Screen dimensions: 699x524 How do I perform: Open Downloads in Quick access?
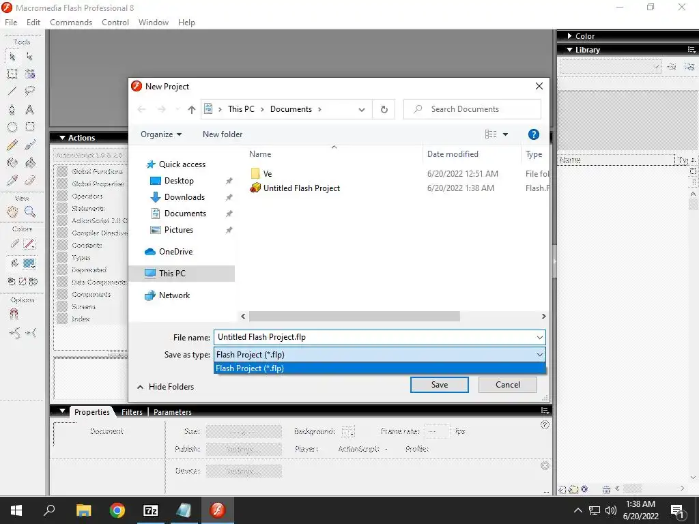click(184, 197)
